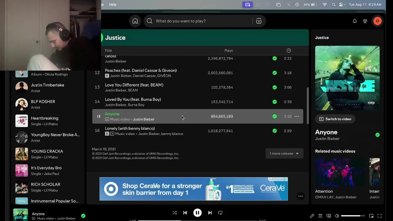The height and width of the screenshot is (221, 393).
Task: Toggle saved checkmark in the bottom player bar
Action: tap(83, 216)
